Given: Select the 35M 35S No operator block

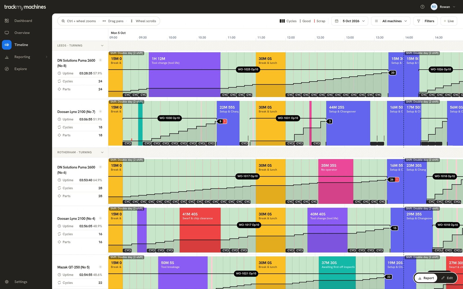Looking at the screenshot, I should click(336, 181).
